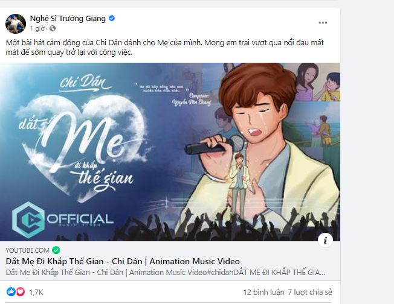The image size is (394, 304).
Task: Click the gray link description line
Action: tap(166, 272)
